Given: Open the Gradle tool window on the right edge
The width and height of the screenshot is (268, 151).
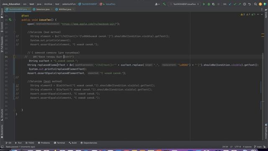Looking at the screenshot, I should coord(266,14).
